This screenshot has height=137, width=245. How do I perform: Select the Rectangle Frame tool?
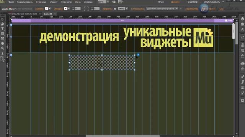point(2,38)
